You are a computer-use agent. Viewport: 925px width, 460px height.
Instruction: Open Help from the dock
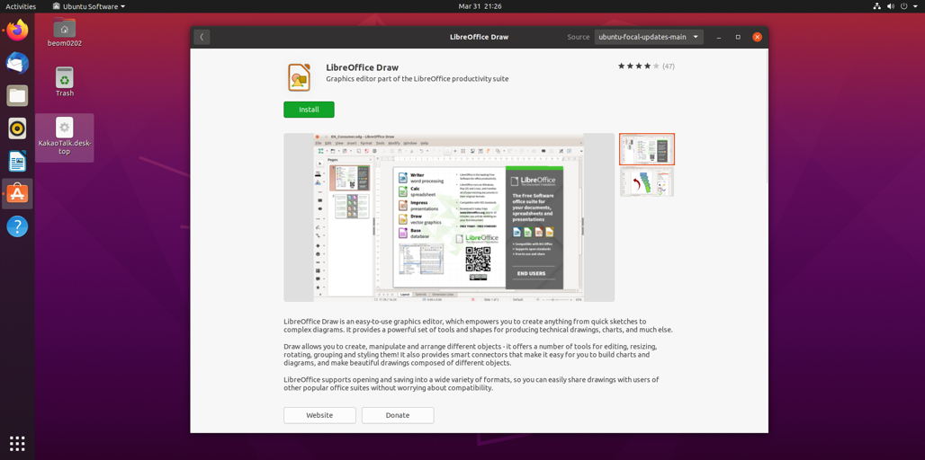pos(17,226)
